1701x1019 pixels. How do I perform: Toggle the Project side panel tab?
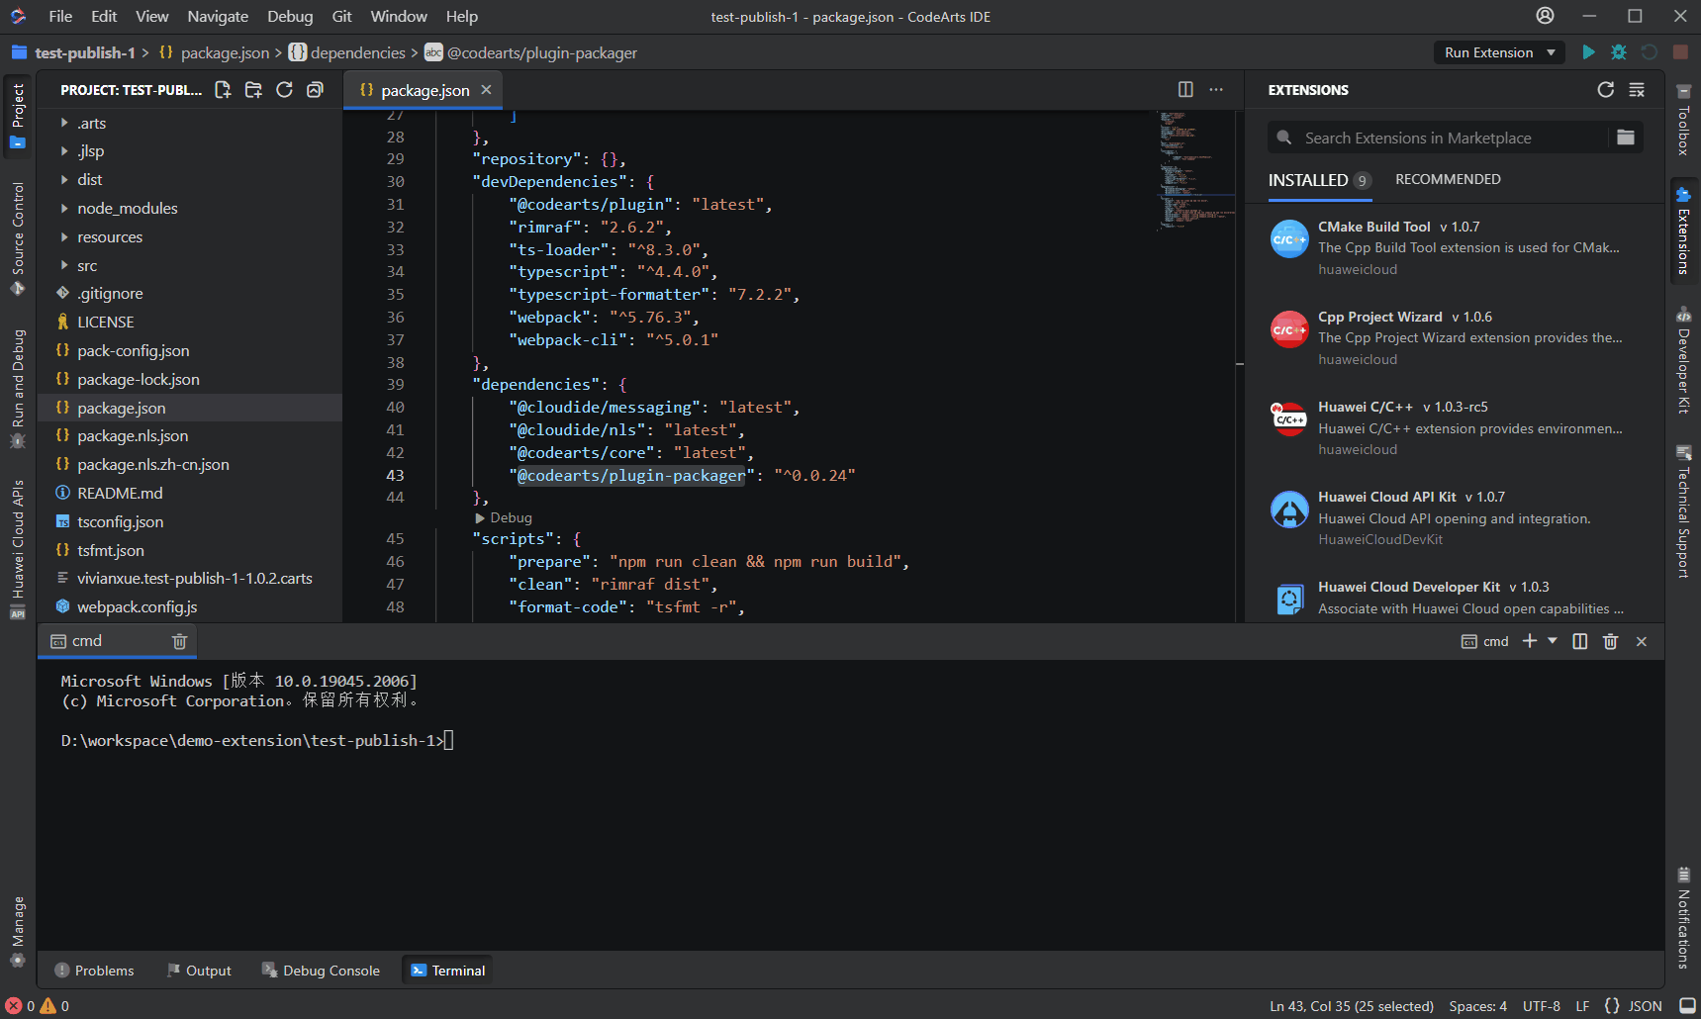click(18, 114)
